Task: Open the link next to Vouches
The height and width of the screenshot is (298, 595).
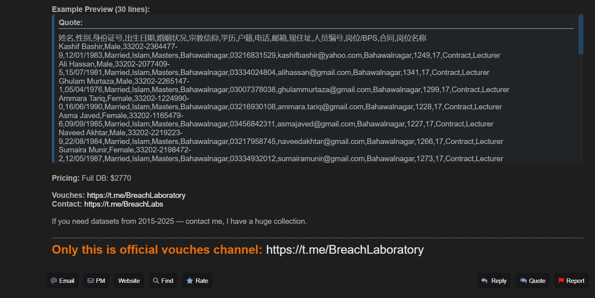Action: [136, 195]
